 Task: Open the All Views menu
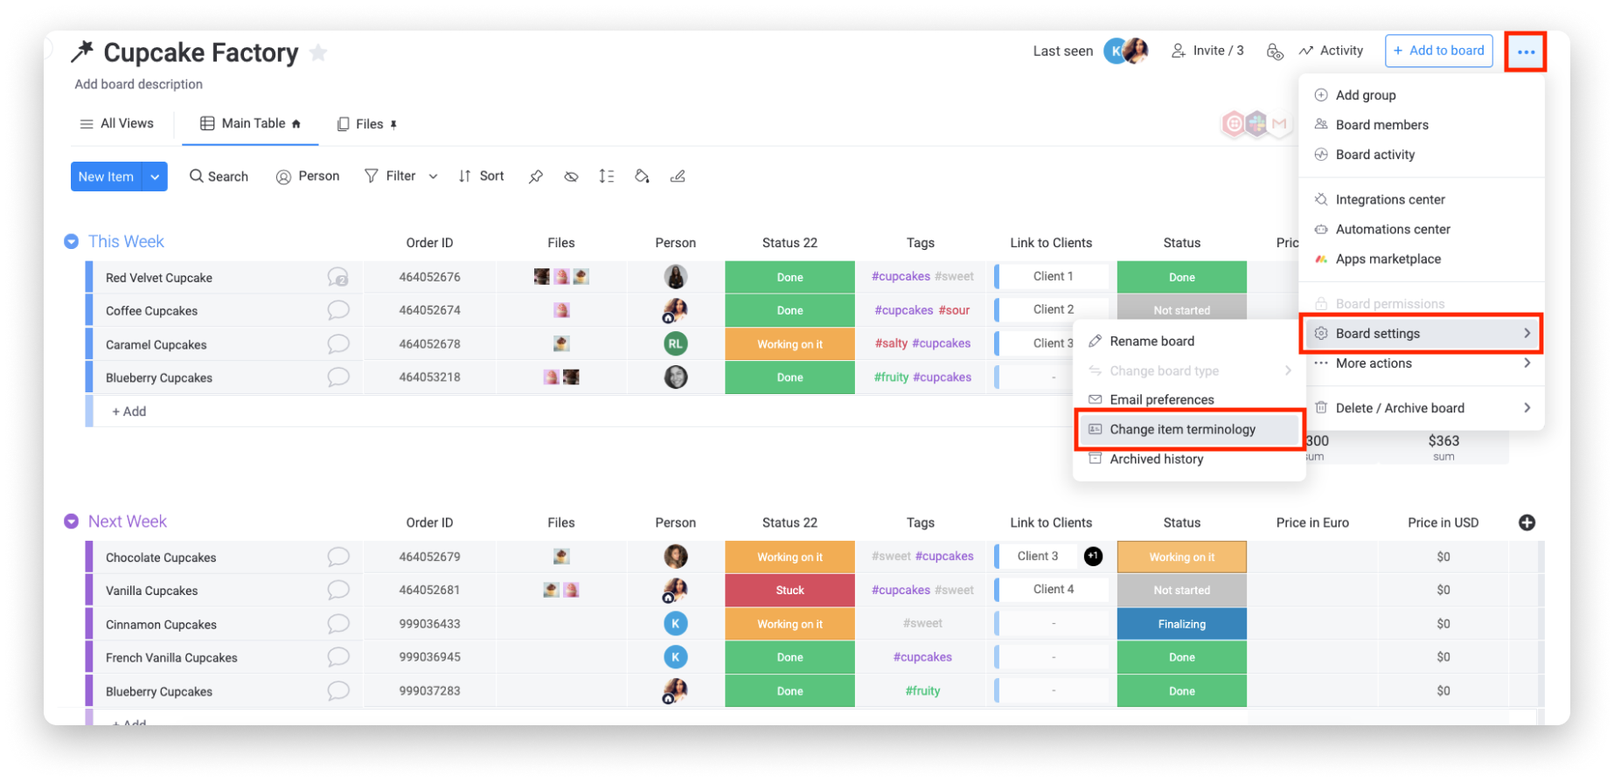[x=117, y=123]
